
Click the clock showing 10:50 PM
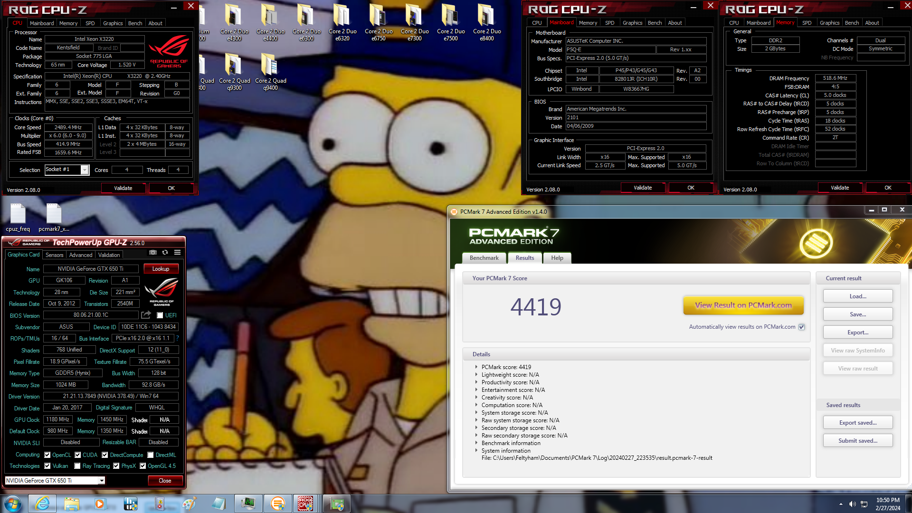pos(888,500)
